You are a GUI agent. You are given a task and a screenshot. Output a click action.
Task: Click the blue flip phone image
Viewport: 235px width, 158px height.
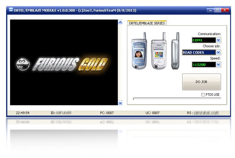(x=139, y=51)
